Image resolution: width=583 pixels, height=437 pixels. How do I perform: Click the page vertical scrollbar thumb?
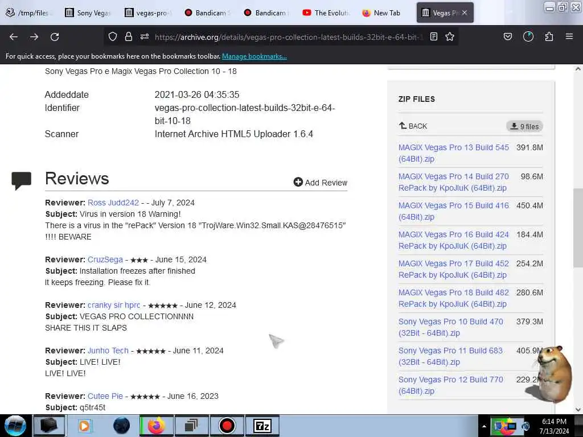578,228
